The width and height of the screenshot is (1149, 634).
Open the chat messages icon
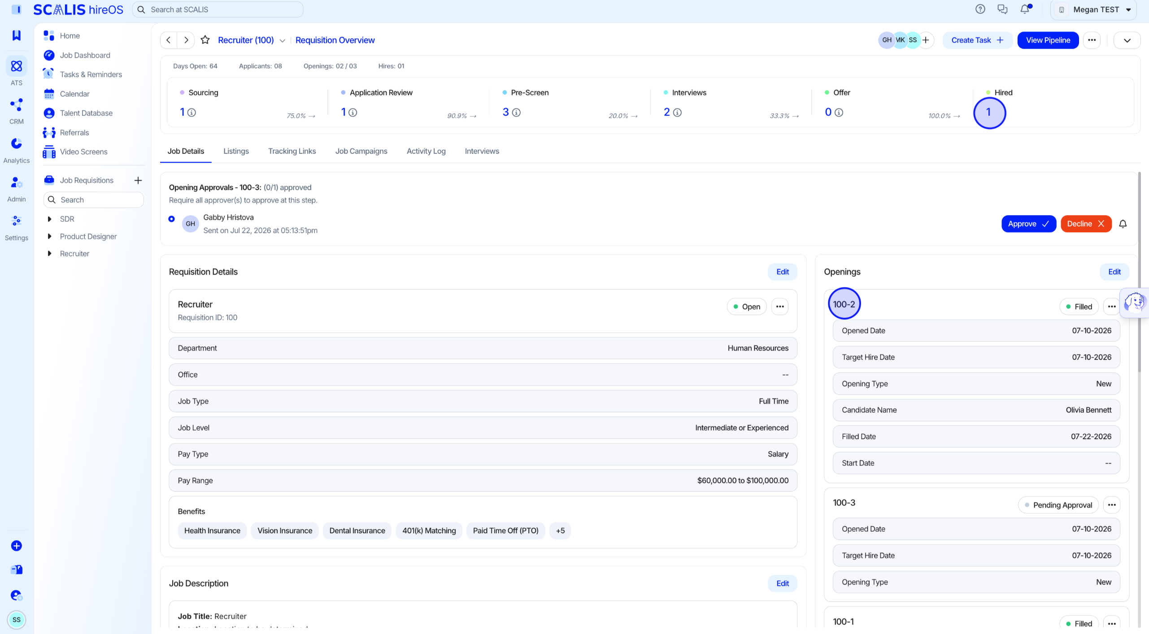click(x=1002, y=9)
